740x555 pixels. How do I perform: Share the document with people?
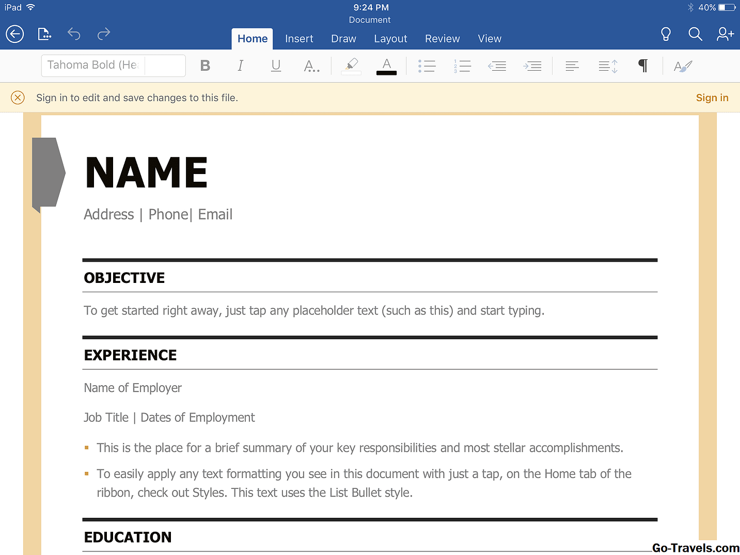[725, 34]
